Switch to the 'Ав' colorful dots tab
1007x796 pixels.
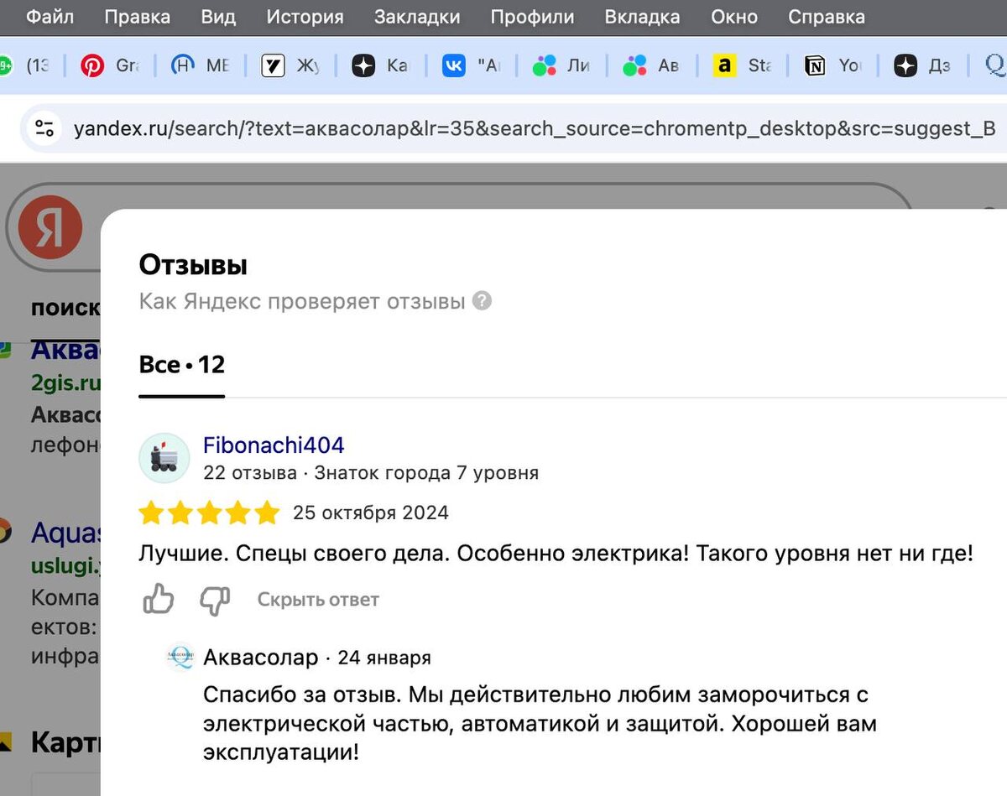[652, 65]
